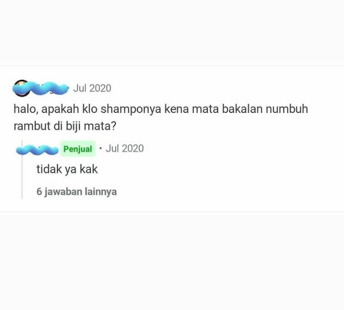Click the word 'numbuh' in the question
Viewport: 344px width, 310px height.
(x=287, y=108)
